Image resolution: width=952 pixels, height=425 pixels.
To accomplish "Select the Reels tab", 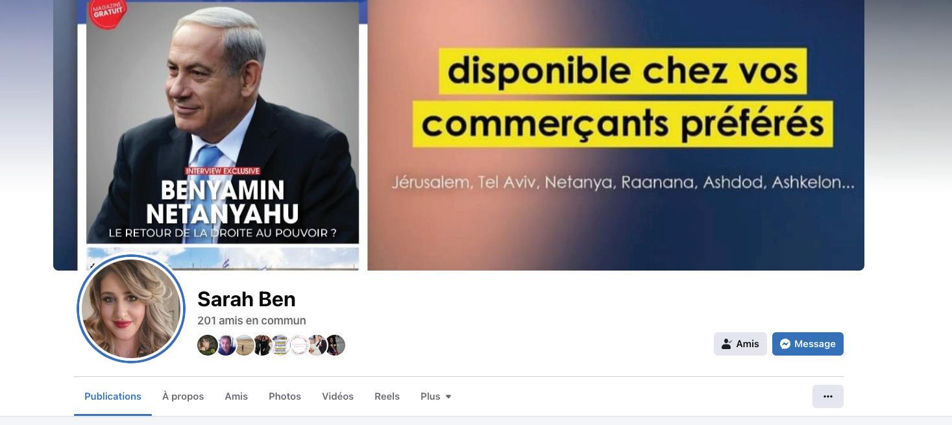I will (x=387, y=396).
